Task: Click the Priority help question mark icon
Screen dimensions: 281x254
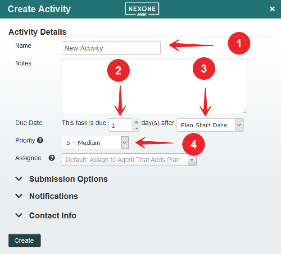Action: 41,141
